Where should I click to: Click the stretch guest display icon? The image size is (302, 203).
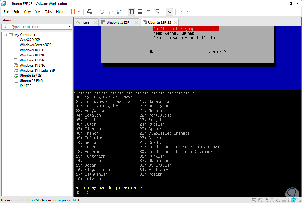click(181, 12)
